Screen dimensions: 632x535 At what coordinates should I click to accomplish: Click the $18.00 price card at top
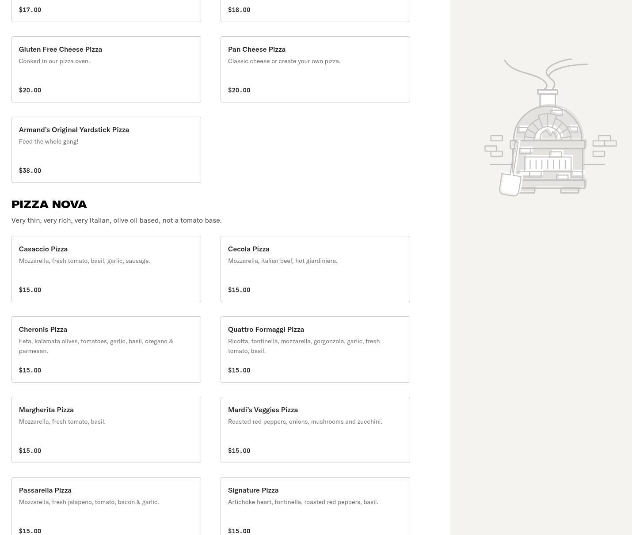coord(315,10)
